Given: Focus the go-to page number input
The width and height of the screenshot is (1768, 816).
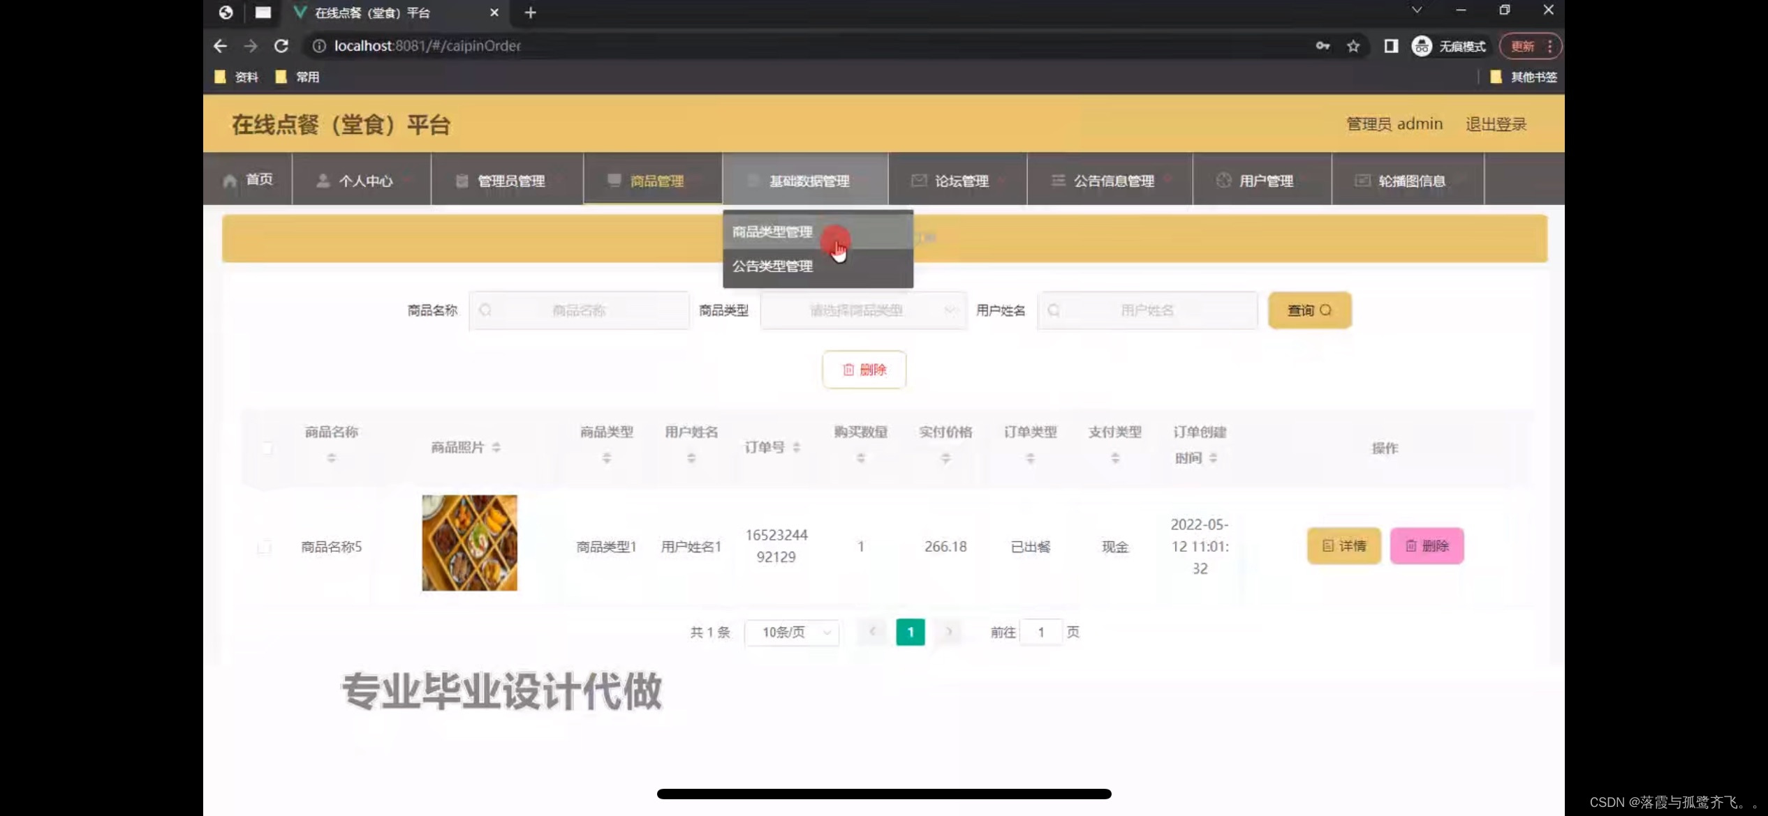Looking at the screenshot, I should coord(1040,632).
